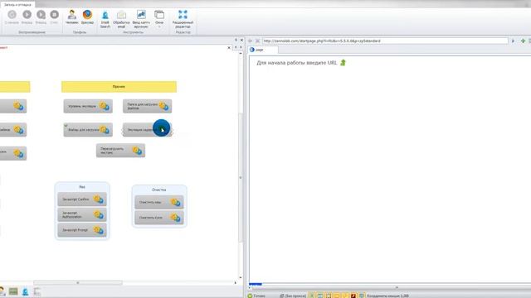Add a new browser tab with green plus

pyautogui.click(x=523, y=41)
